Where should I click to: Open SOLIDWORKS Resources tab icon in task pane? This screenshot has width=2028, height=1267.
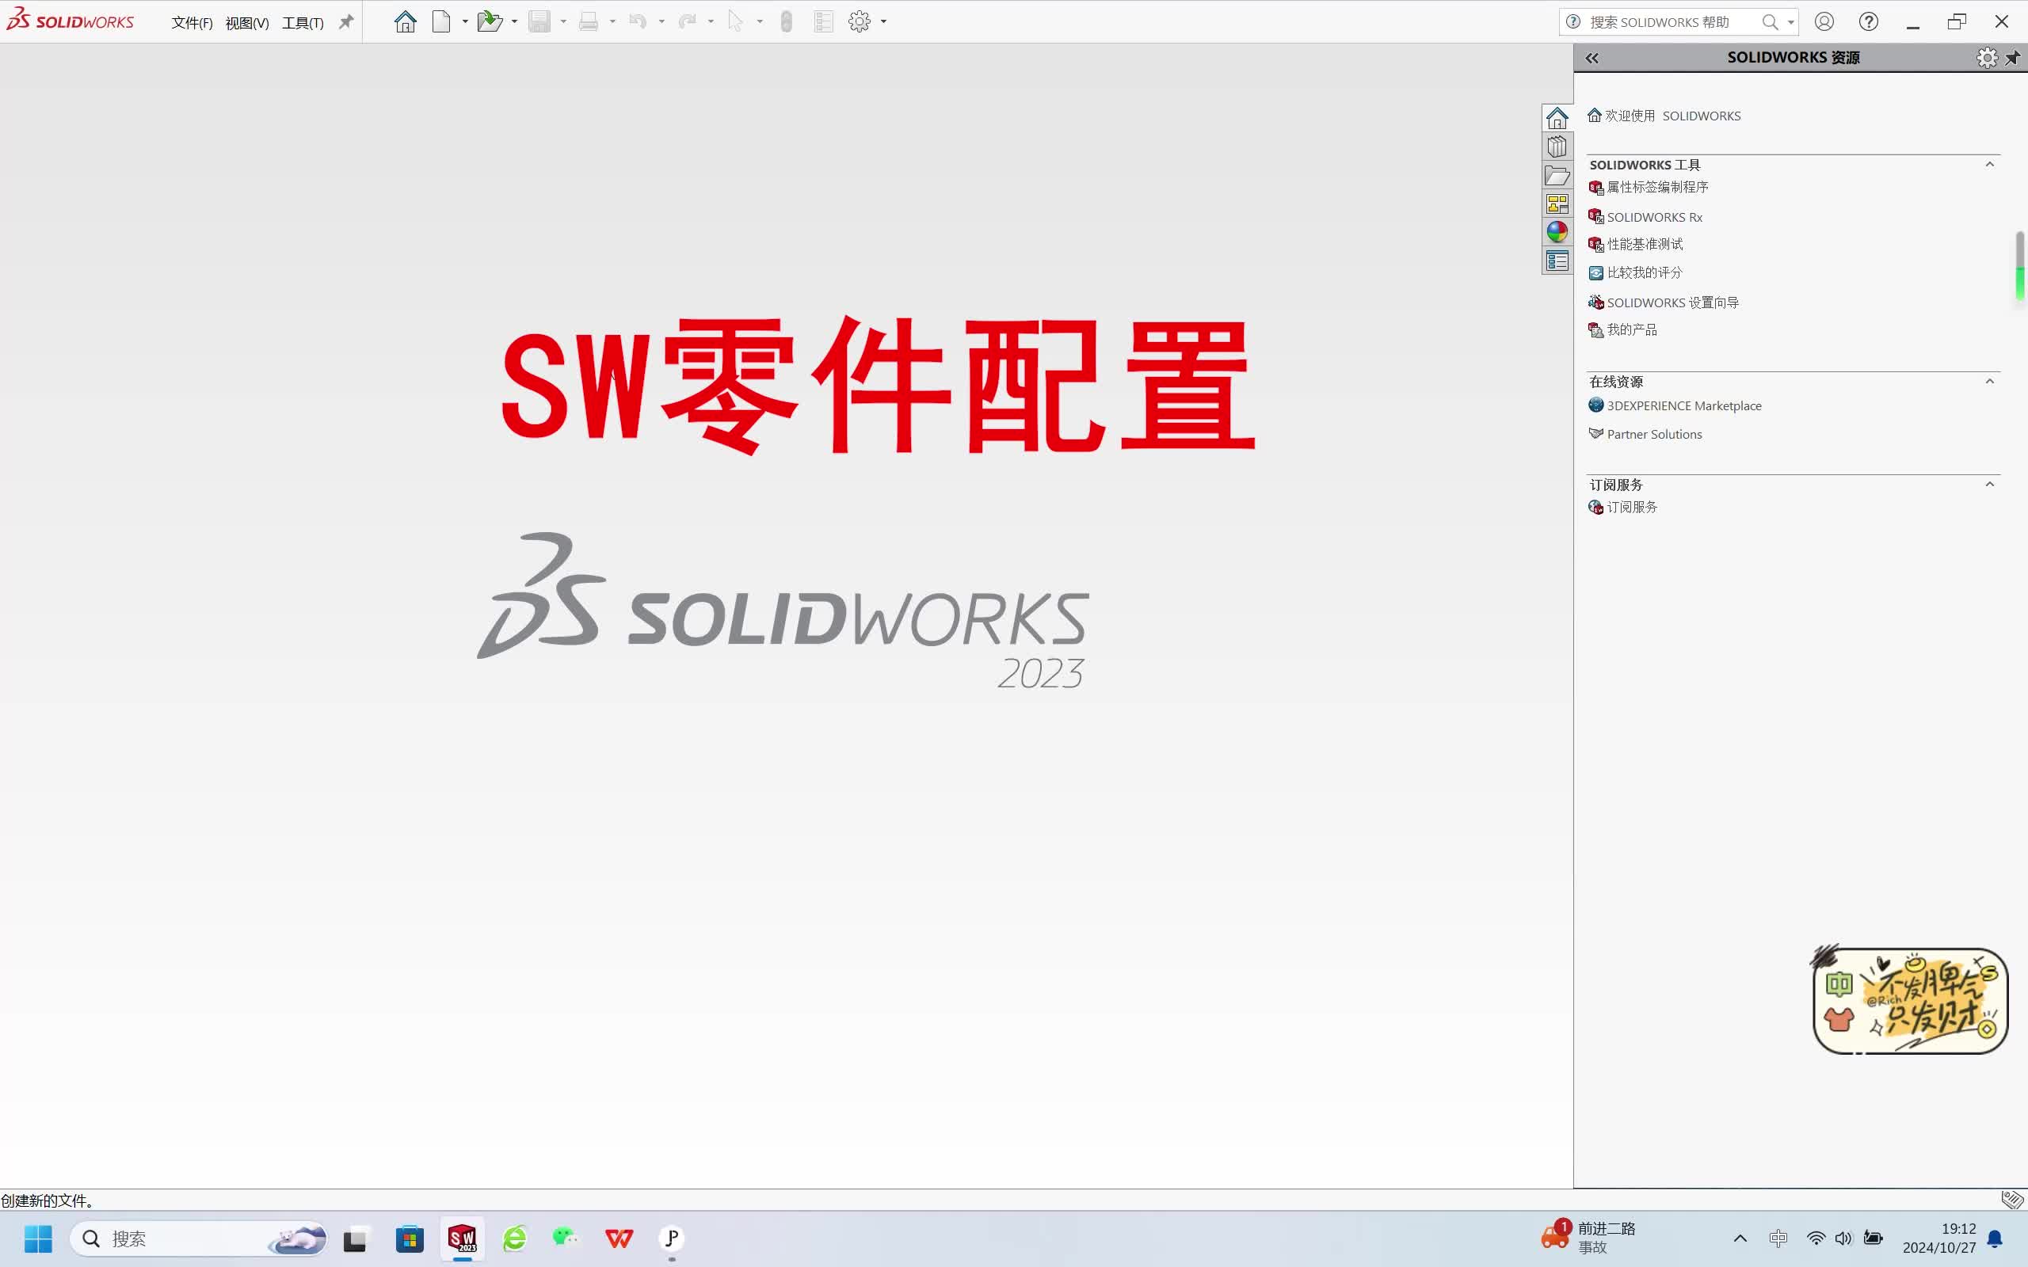1557,117
